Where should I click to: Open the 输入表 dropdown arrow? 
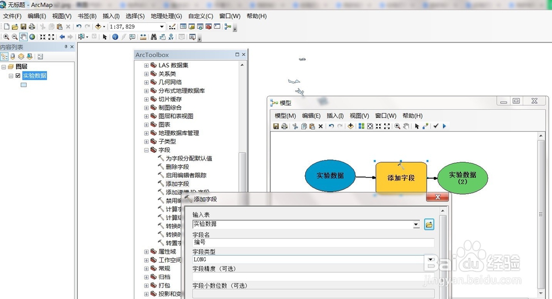[x=416, y=225]
